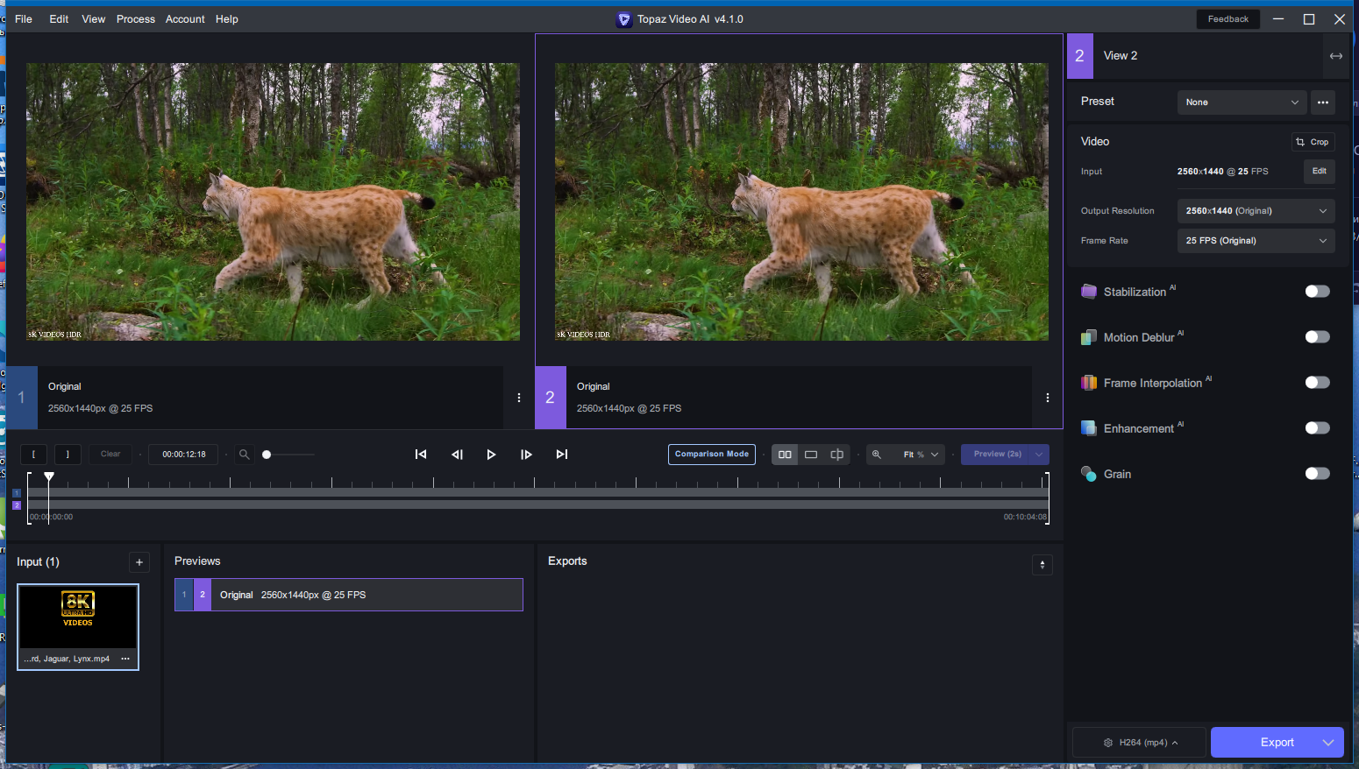Enable Frame Interpolation
This screenshot has width=1359, height=769.
(1317, 382)
